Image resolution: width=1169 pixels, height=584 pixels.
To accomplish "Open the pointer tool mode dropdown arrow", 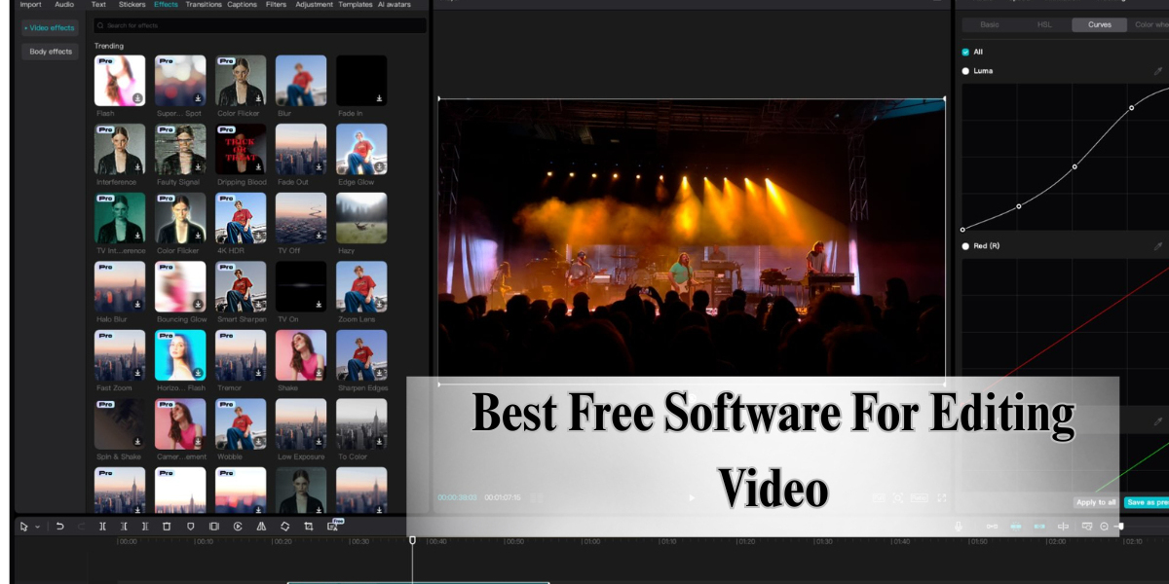I will click(x=37, y=527).
